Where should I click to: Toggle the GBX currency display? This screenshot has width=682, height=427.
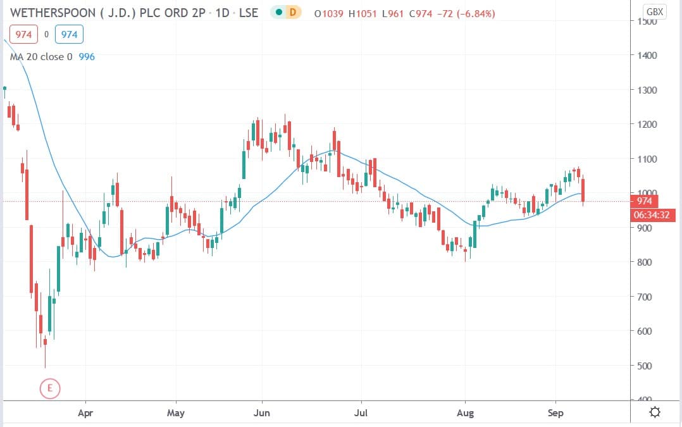pos(655,11)
